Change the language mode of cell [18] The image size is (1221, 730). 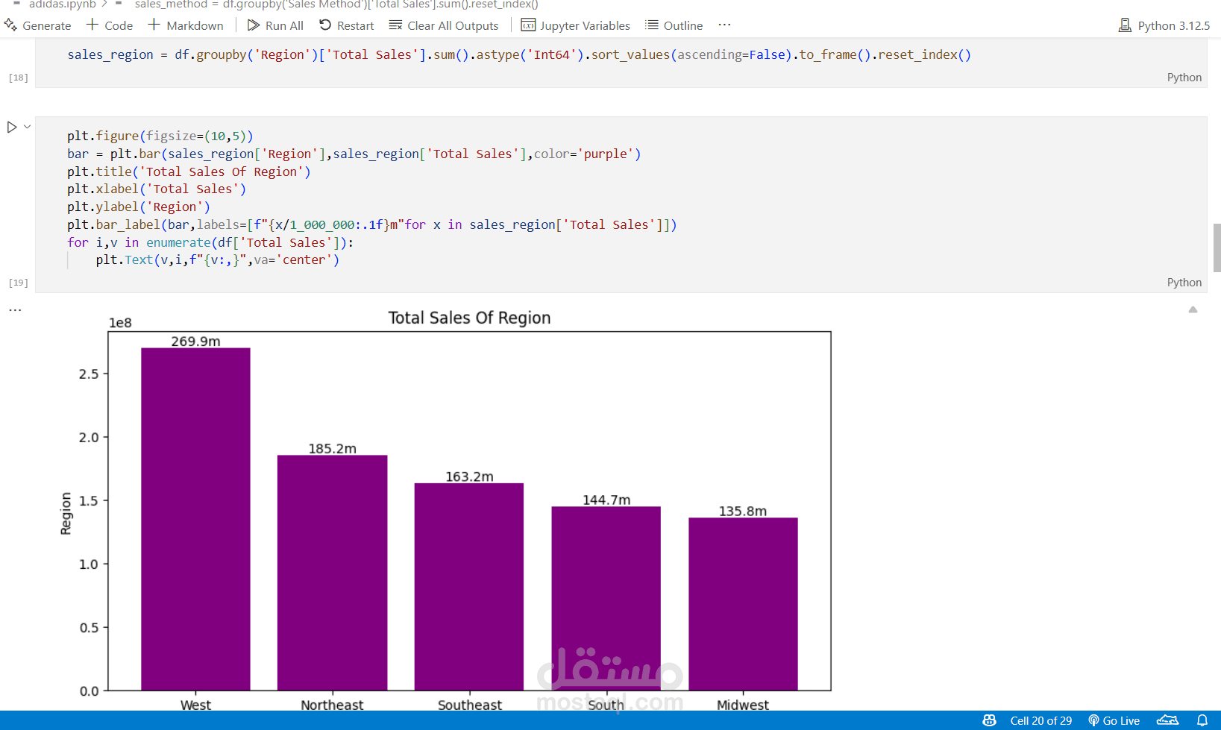click(x=1184, y=78)
